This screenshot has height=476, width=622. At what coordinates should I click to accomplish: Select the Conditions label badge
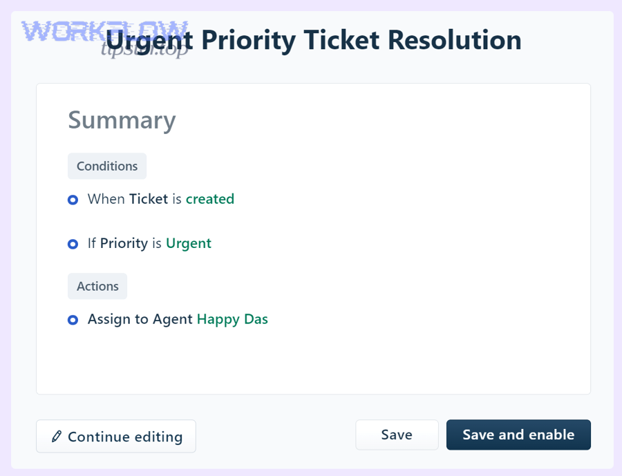point(107,166)
